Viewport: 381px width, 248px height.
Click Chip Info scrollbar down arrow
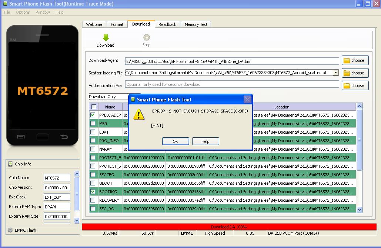[x=77, y=220]
